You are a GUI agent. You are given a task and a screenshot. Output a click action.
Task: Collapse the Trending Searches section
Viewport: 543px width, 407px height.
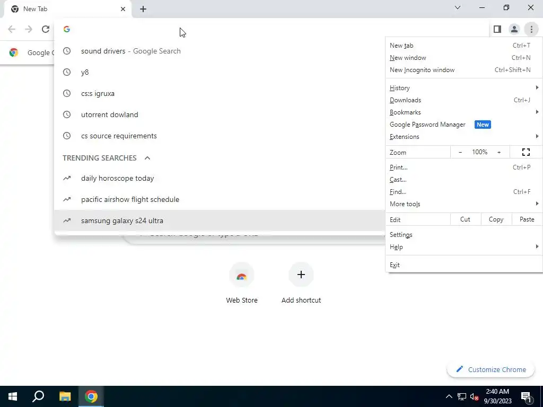click(147, 158)
